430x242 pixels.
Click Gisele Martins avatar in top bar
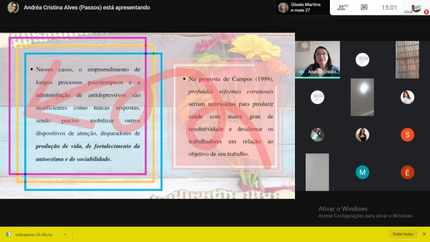pyautogui.click(x=283, y=7)
